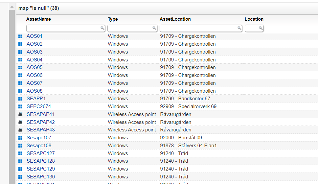This screenshot has height=184, width=318.
Task: Sort by the AssetName column header
Action: pyautogui.click(x=38, y=19)
